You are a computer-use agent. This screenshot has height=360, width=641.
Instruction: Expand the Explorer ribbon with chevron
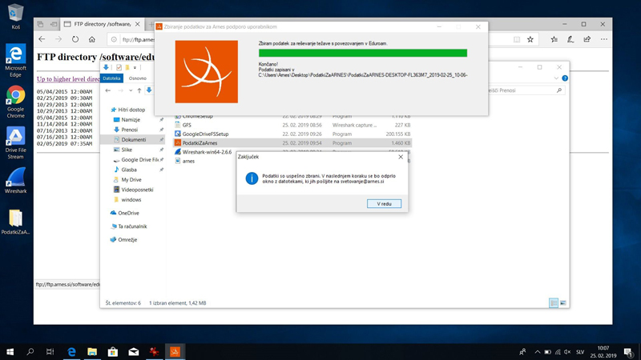(556, 78)
